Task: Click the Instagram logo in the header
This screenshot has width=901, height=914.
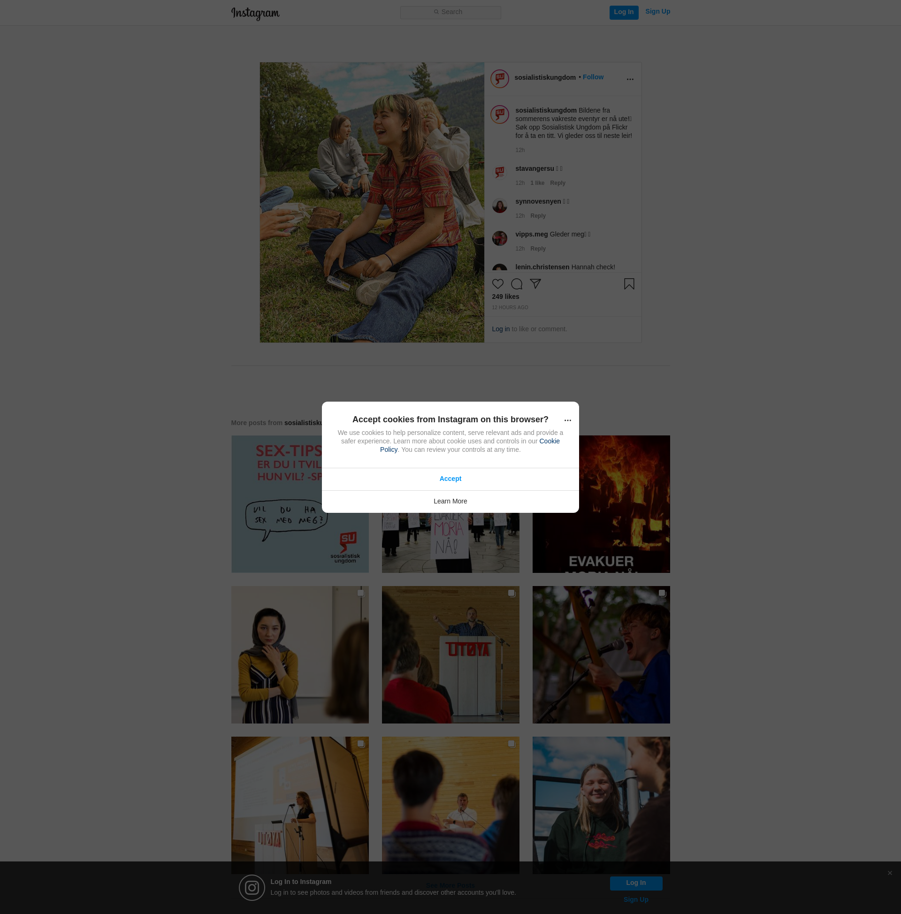Action: tap(255, 13)
